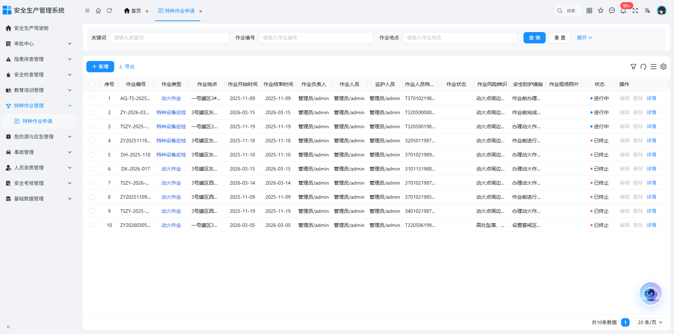Viewport: 674px width, 334px height.
Task: Check the row 6 DX-2026-017 checkbox
Action: (92, 169)
